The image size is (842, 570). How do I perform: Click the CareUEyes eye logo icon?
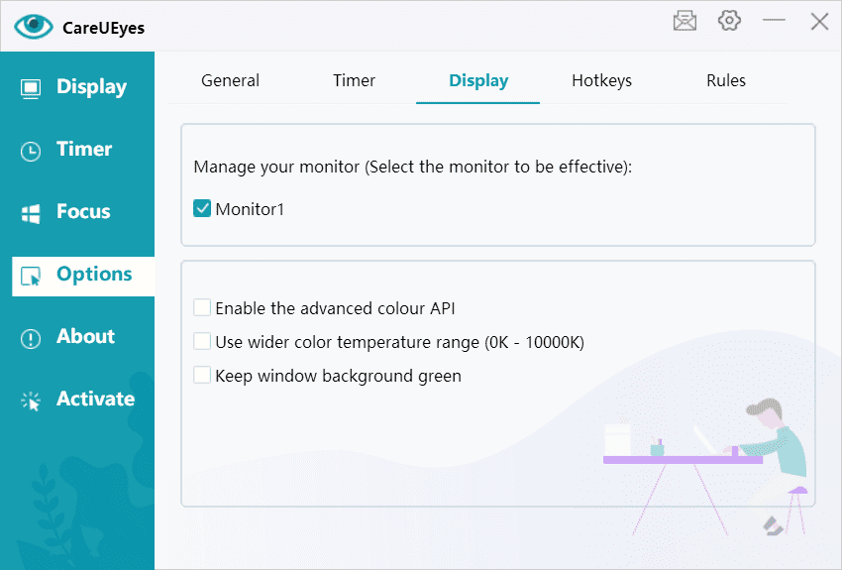[x=33, y=27]
